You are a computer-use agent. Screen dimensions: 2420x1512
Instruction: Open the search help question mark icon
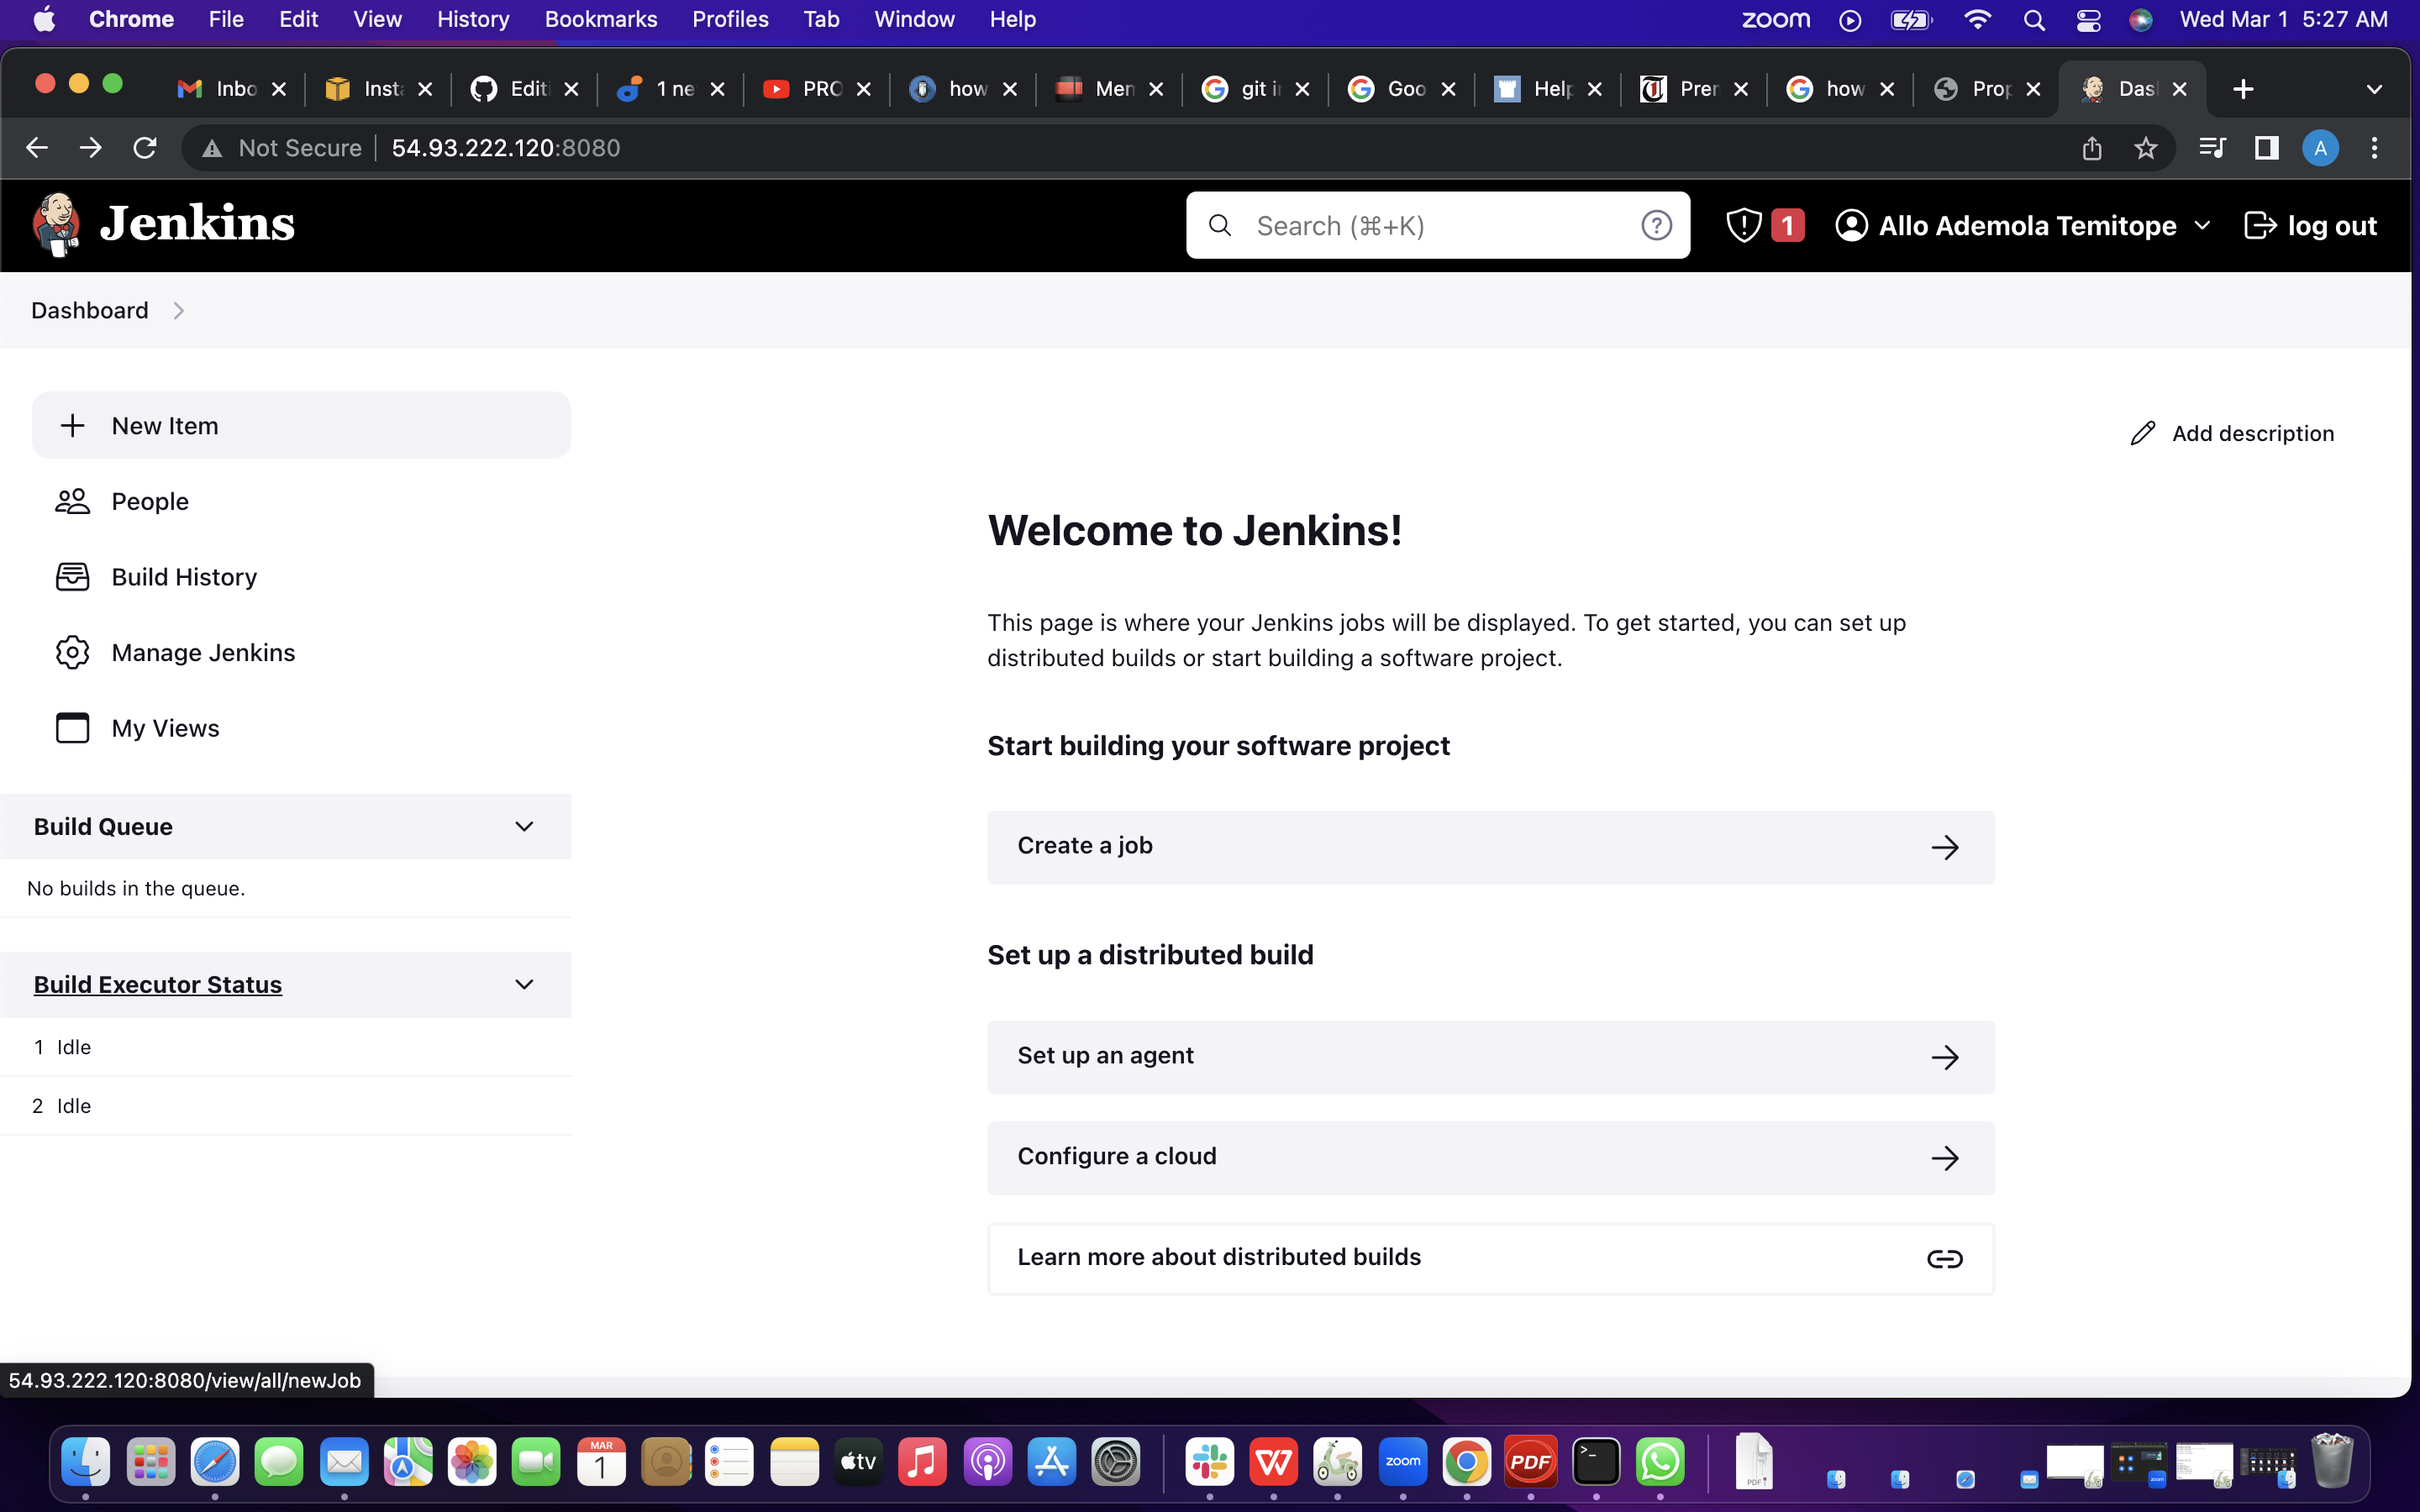pyautogui.click(x=1657, y=225)
